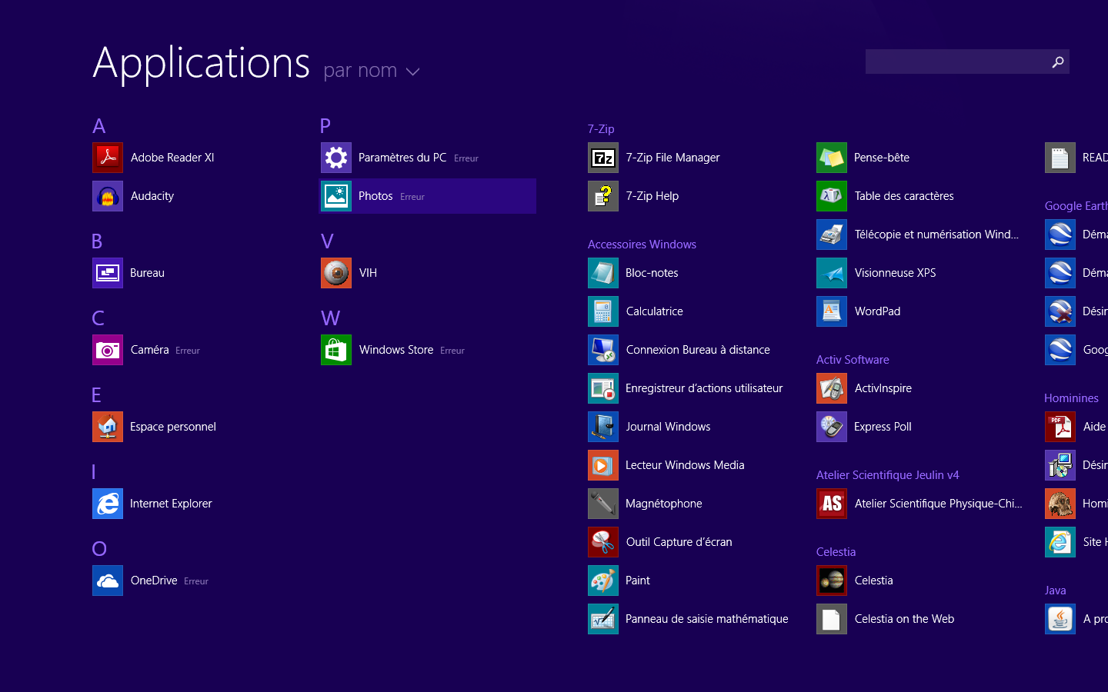The image size is (1108, 692).
Task: Launch Express Poll icon
Action: click(x=832, y=427)
